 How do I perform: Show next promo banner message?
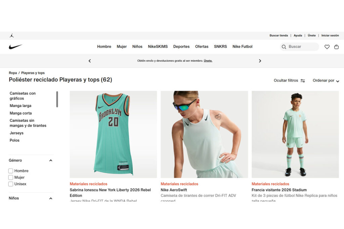260,61
